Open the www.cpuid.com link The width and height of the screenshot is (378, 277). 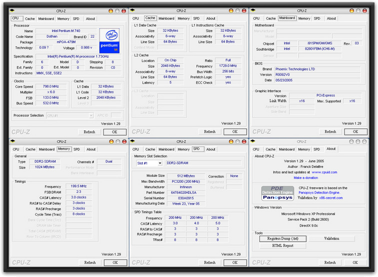[324, 172]
